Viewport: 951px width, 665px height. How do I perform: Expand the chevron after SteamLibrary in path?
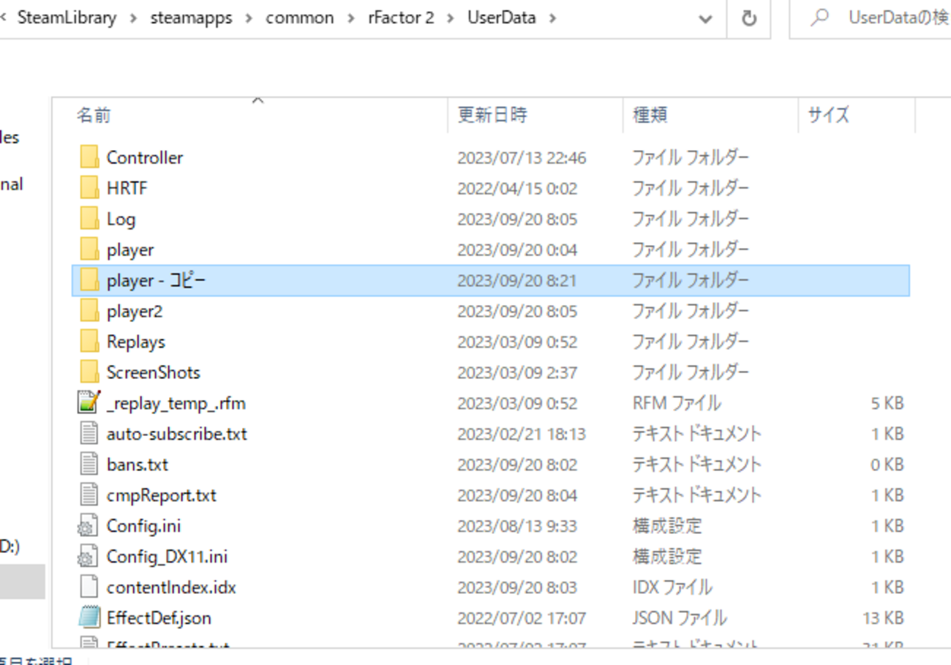(x=133, y=18)
